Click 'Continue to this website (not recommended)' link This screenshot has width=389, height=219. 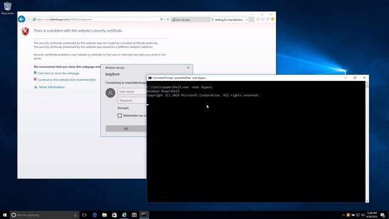coord(66,80)
